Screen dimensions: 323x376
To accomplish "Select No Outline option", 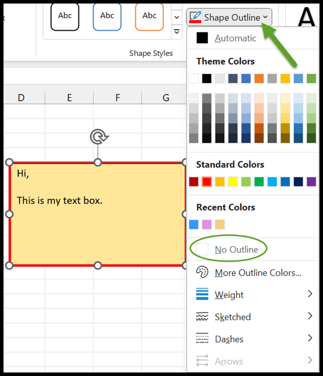I will (x=252, y=250).
